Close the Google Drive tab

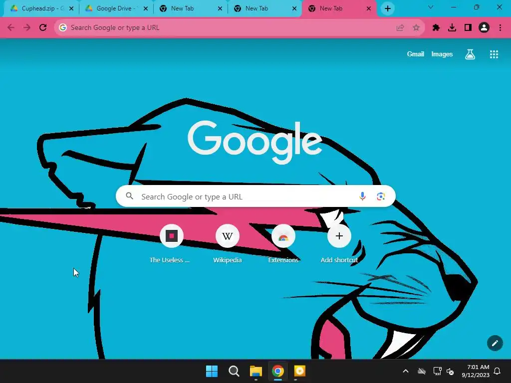point(146,9)
